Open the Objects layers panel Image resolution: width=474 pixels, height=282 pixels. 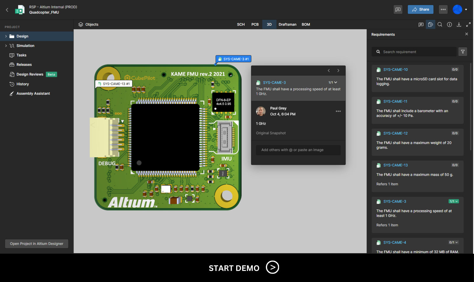88,24
